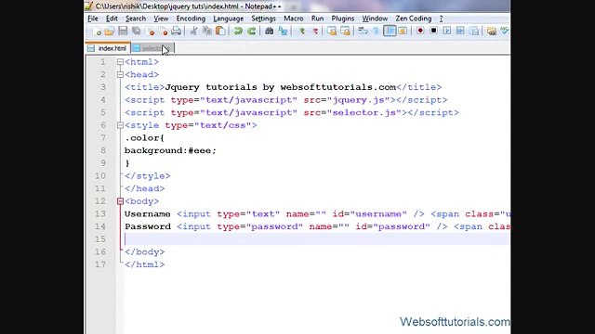Toggle the highlighted indent guide icon
The image size is (595, 334).
pos(390,31)
